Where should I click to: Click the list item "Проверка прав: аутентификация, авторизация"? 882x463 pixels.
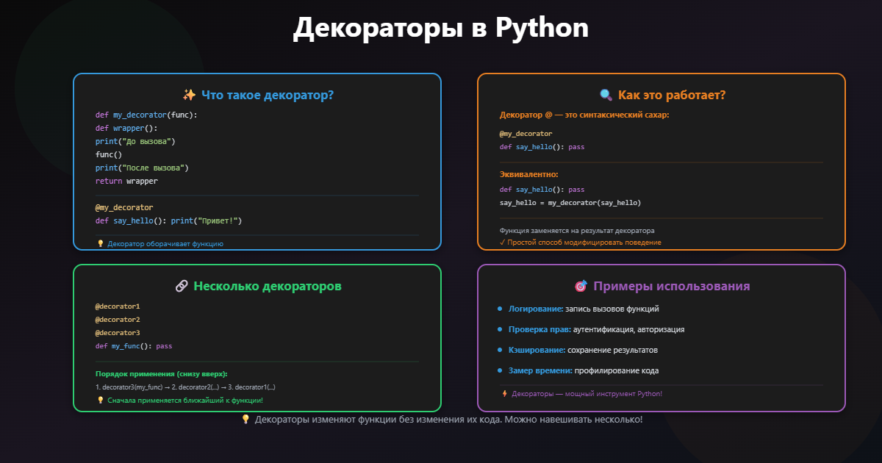point(597,329)
